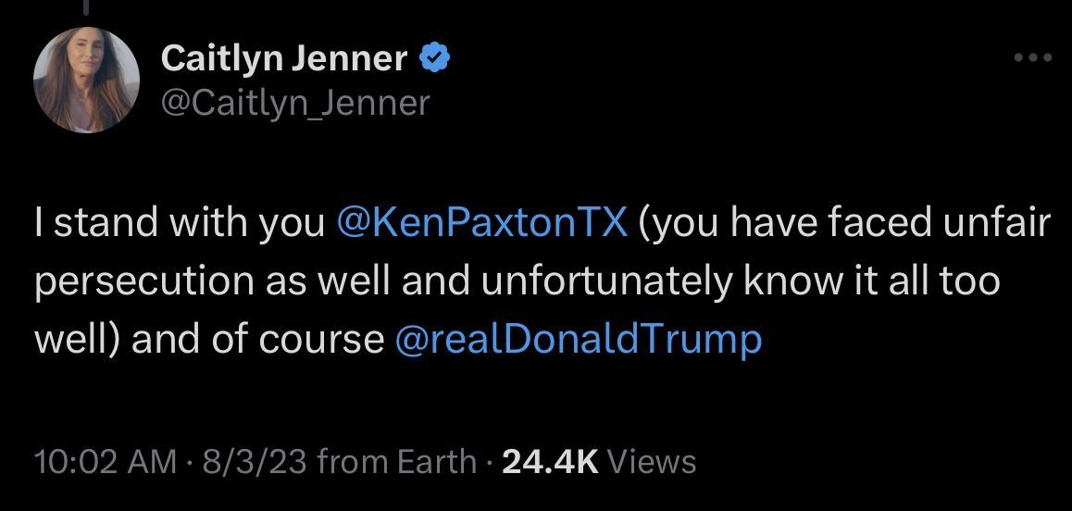Open the @realDonaldTrump mention link
The image size is (1072, 511).
click(578, 340)
